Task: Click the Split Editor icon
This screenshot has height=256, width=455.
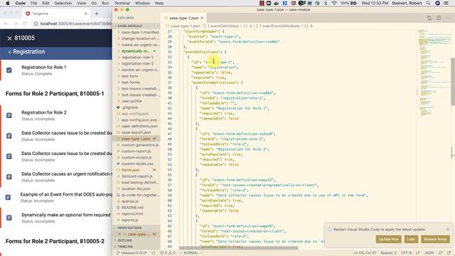Action: tap(439, 18)
